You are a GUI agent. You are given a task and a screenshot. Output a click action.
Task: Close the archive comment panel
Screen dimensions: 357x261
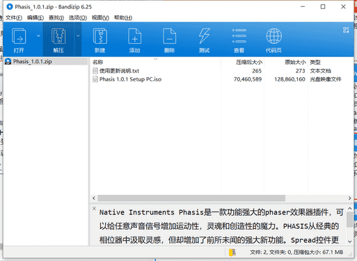(x=94, y=208)
